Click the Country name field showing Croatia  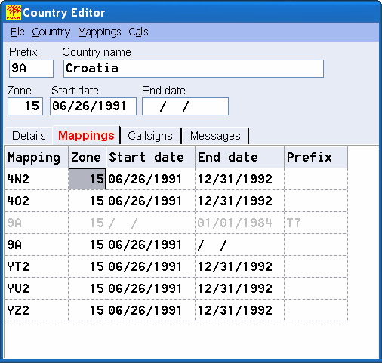pos(193,69)
